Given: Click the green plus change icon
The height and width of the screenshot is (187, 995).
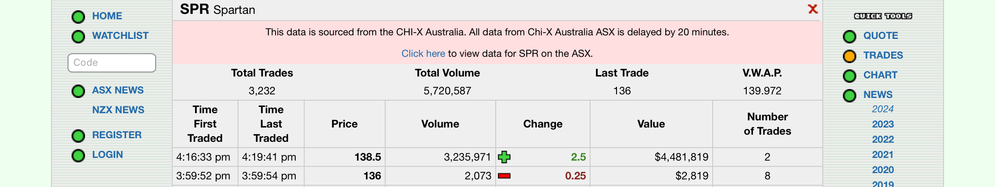Looking at the screenshot, I should tap(504, 157).
